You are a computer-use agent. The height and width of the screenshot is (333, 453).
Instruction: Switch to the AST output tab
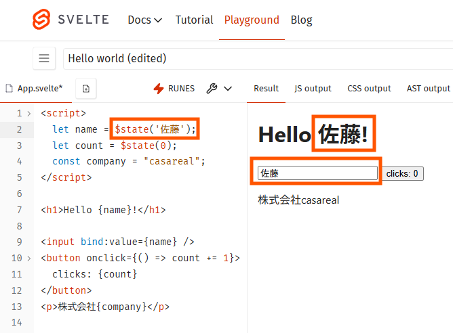[428, 89]
